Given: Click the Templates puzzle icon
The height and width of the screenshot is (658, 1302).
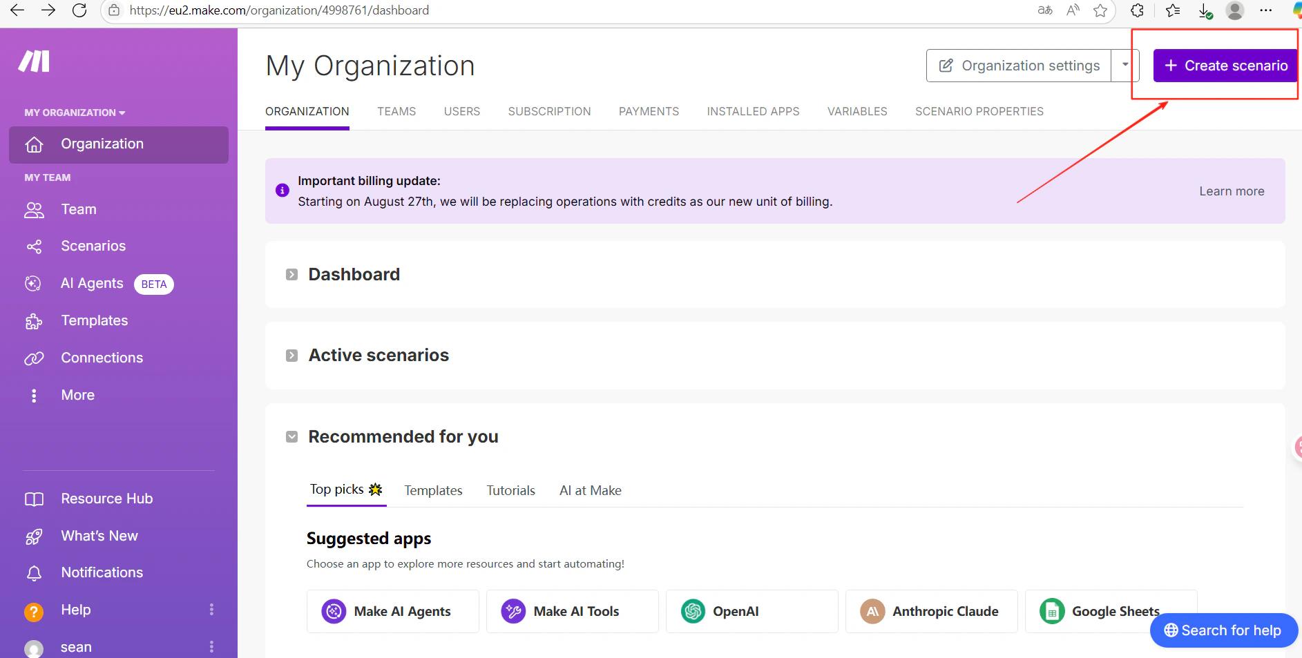Looking at the screenshot, I should click(x=34, y=321).
